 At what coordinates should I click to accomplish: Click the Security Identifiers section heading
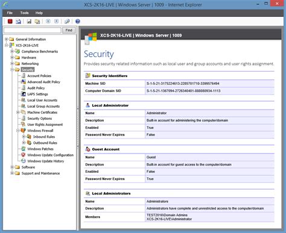pyautogui.click(x=110, y=76)
